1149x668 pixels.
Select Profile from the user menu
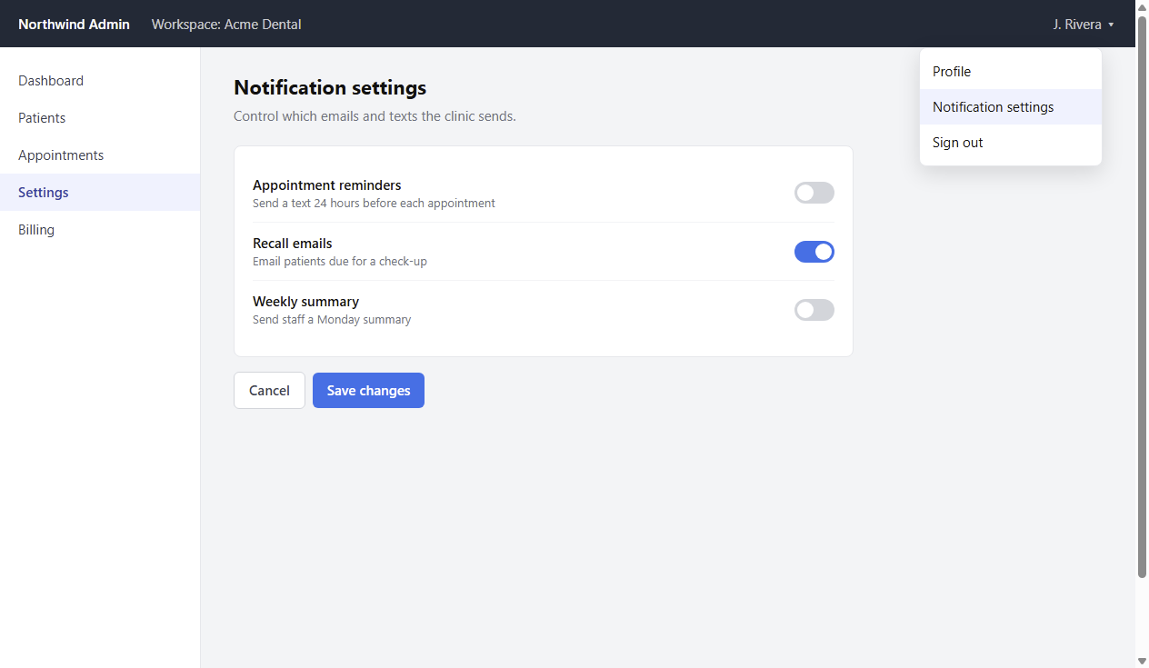[1011, 72]
